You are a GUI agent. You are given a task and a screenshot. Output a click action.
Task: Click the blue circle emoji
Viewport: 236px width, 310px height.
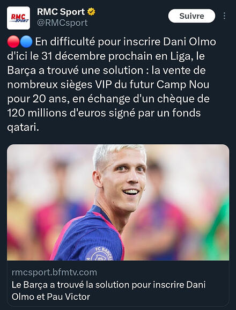point(26,42)
